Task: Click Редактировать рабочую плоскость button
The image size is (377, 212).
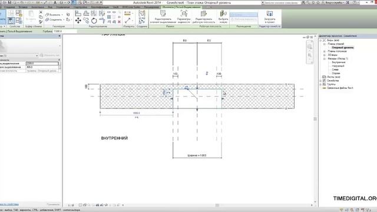Action: 204,17
